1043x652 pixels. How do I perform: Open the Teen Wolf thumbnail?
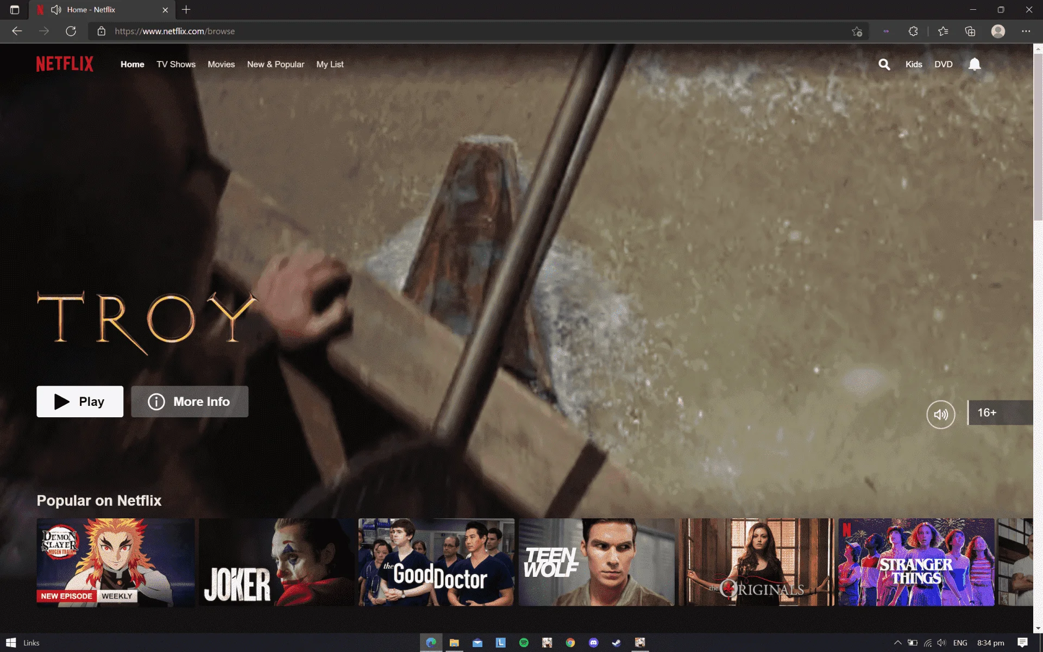[596, 562]
